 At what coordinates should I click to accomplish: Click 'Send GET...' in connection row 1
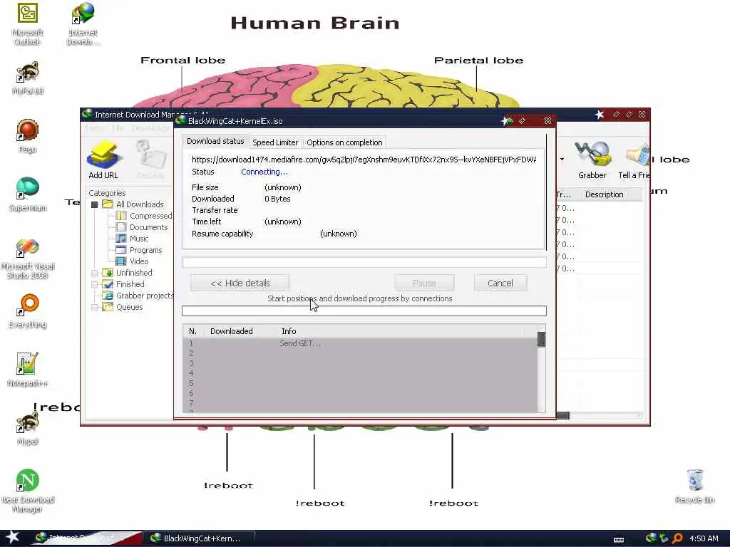(x=300, y=343)
